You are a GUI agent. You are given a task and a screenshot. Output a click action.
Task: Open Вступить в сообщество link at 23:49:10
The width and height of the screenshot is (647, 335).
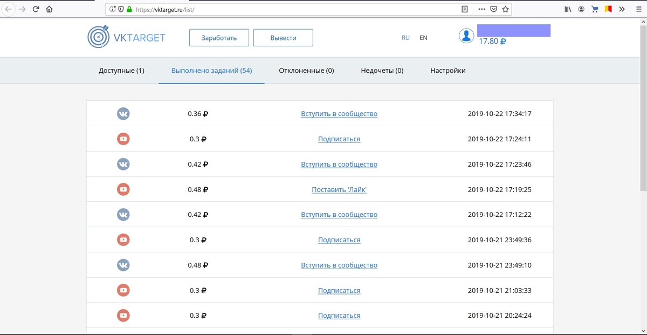point(339,265)
